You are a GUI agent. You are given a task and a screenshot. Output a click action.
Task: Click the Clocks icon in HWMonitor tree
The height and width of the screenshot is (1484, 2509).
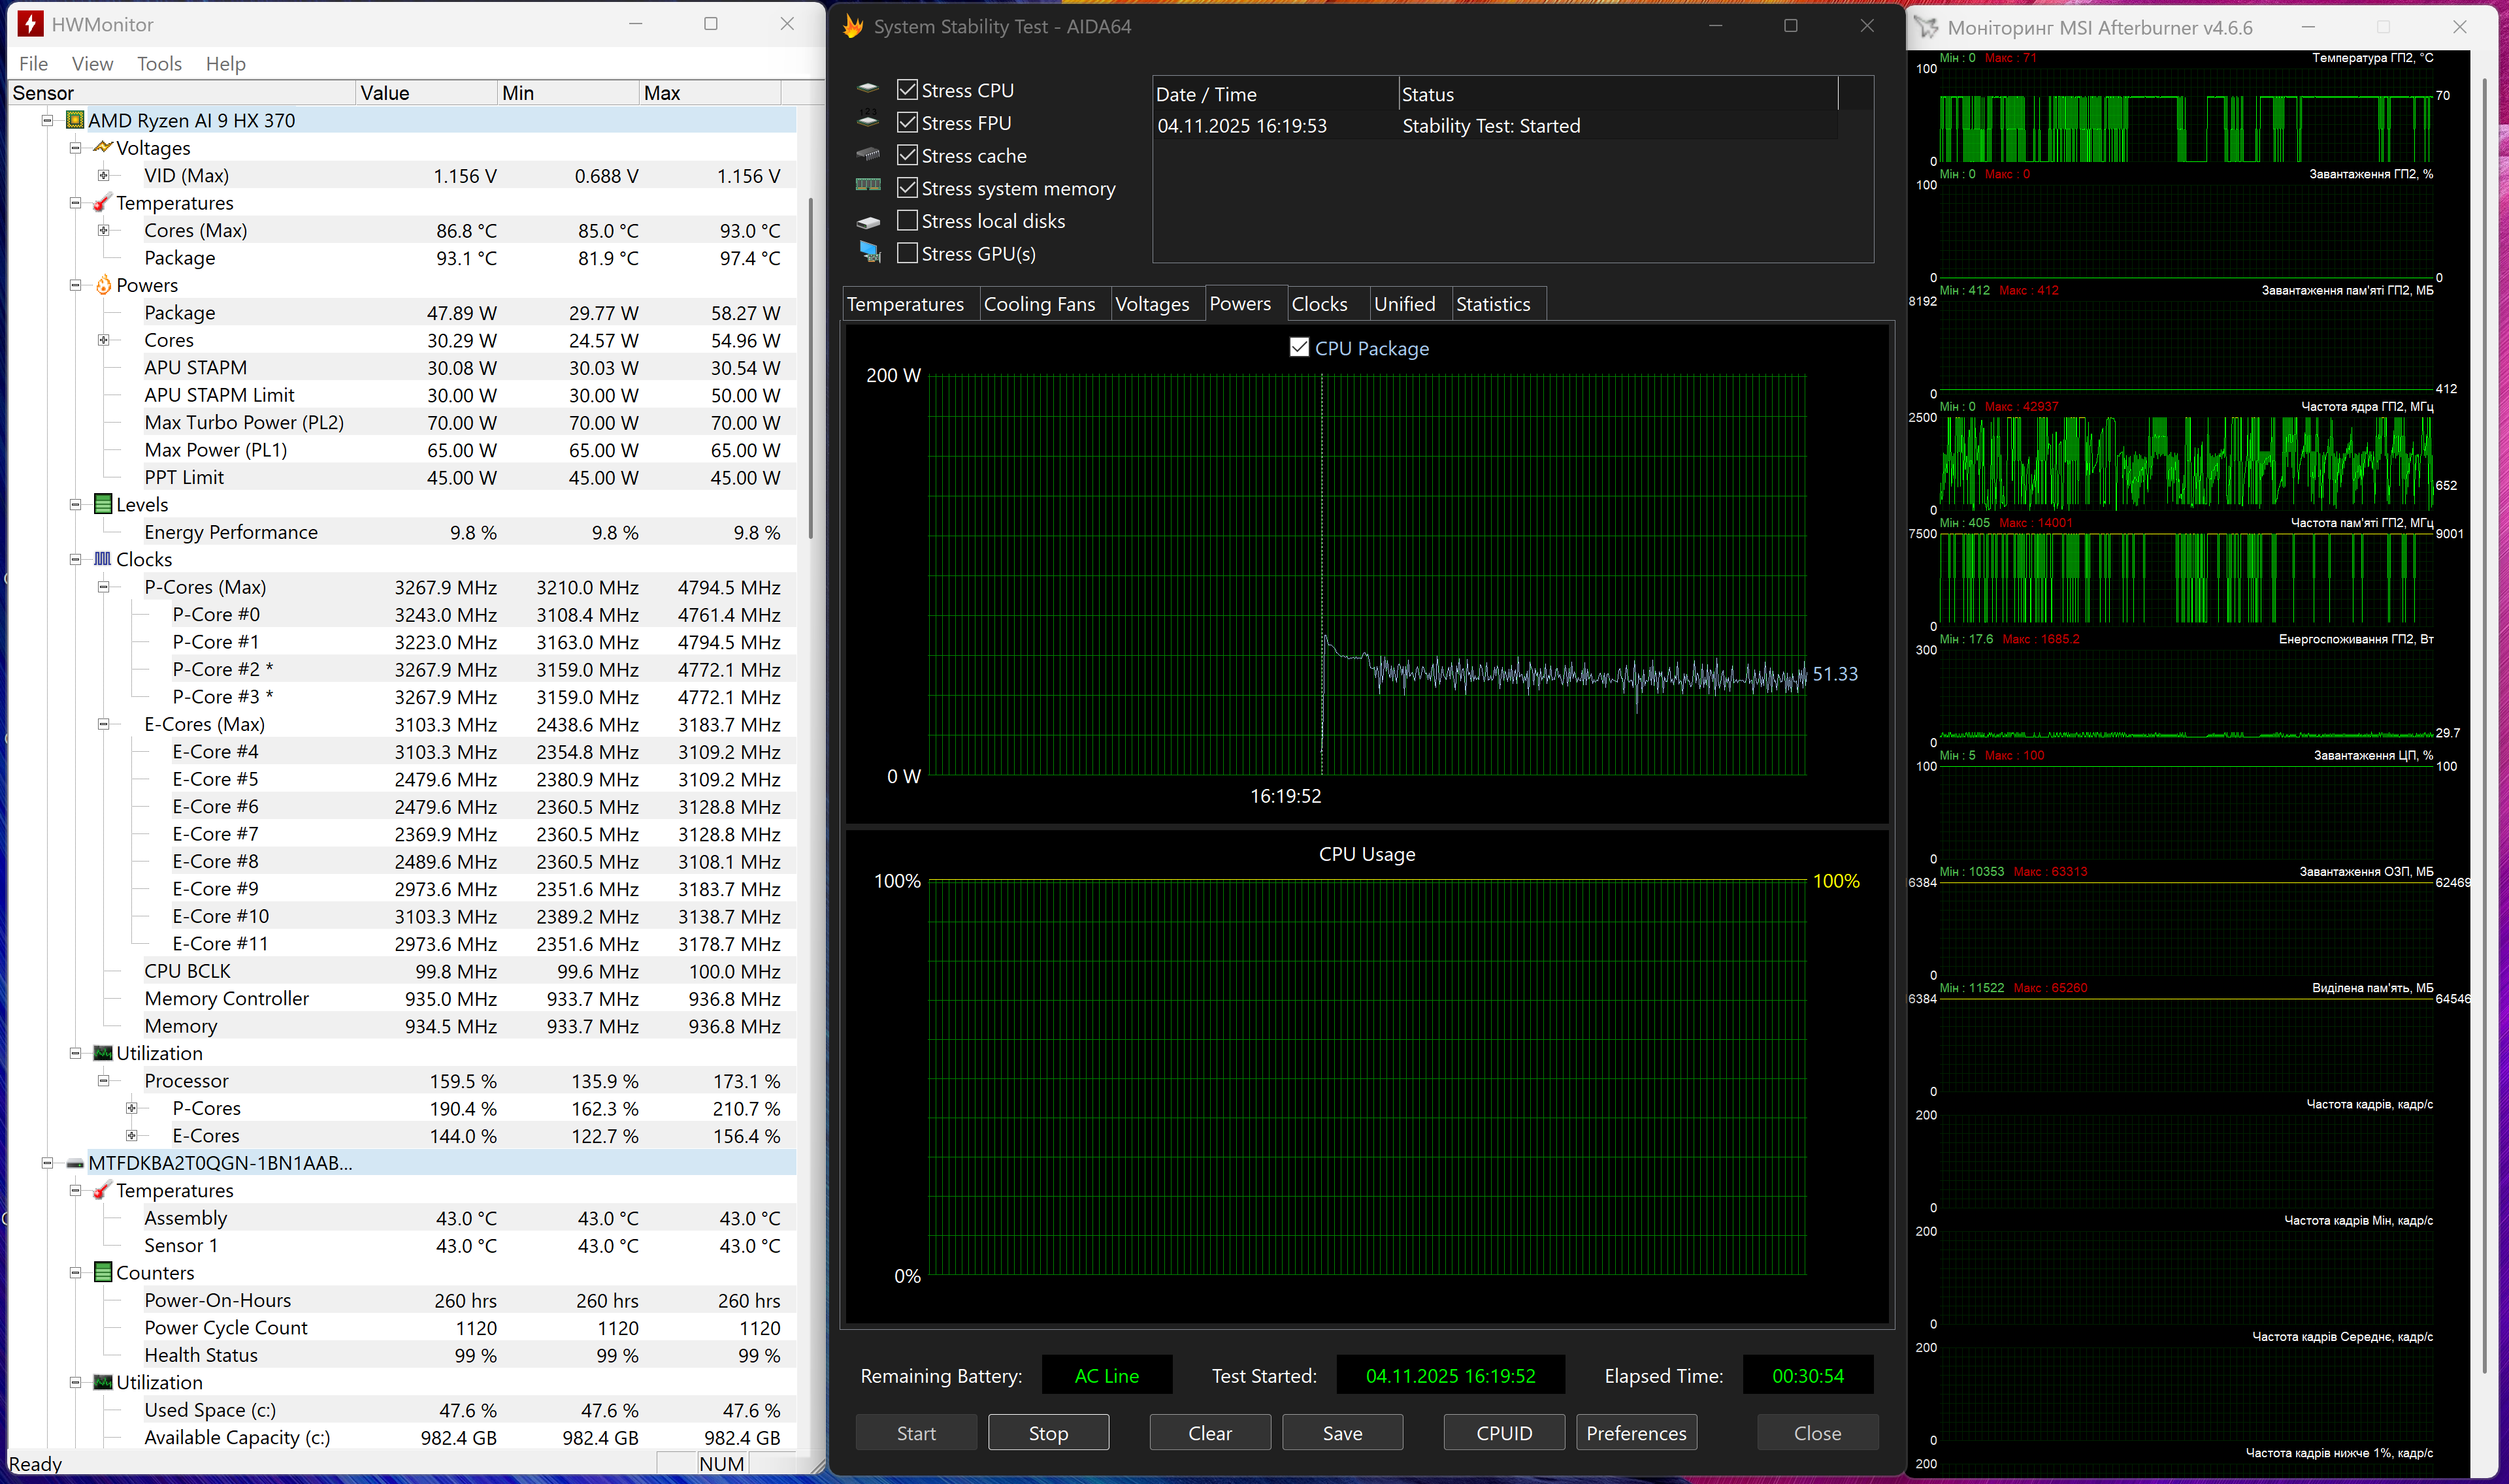103,559
